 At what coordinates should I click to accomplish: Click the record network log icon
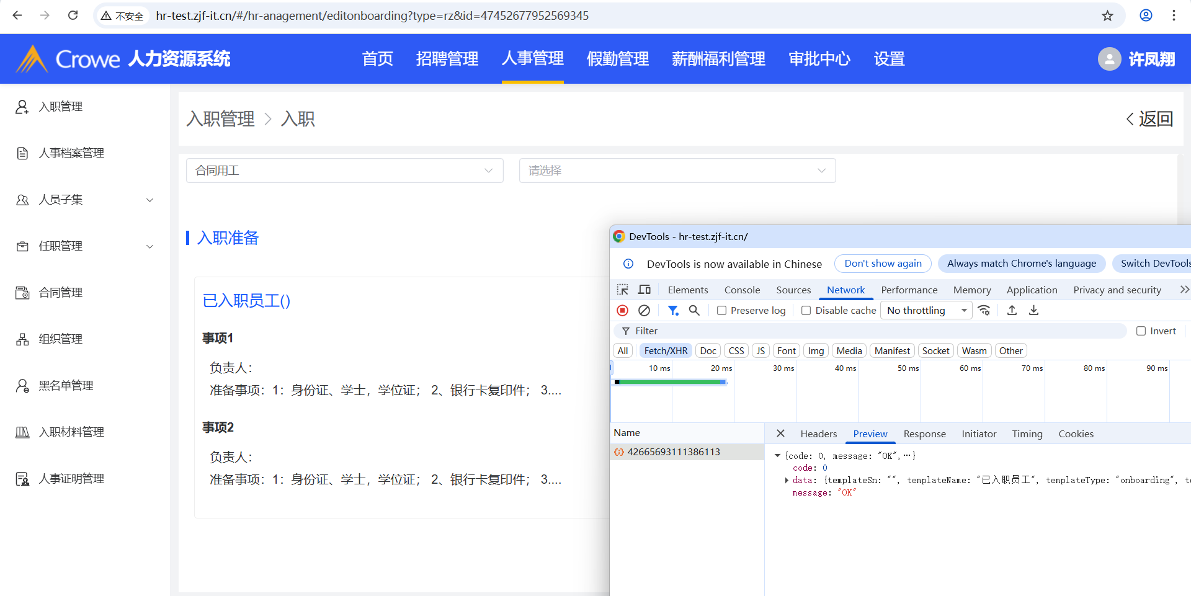pyautogui.click(x=623, y=310)
